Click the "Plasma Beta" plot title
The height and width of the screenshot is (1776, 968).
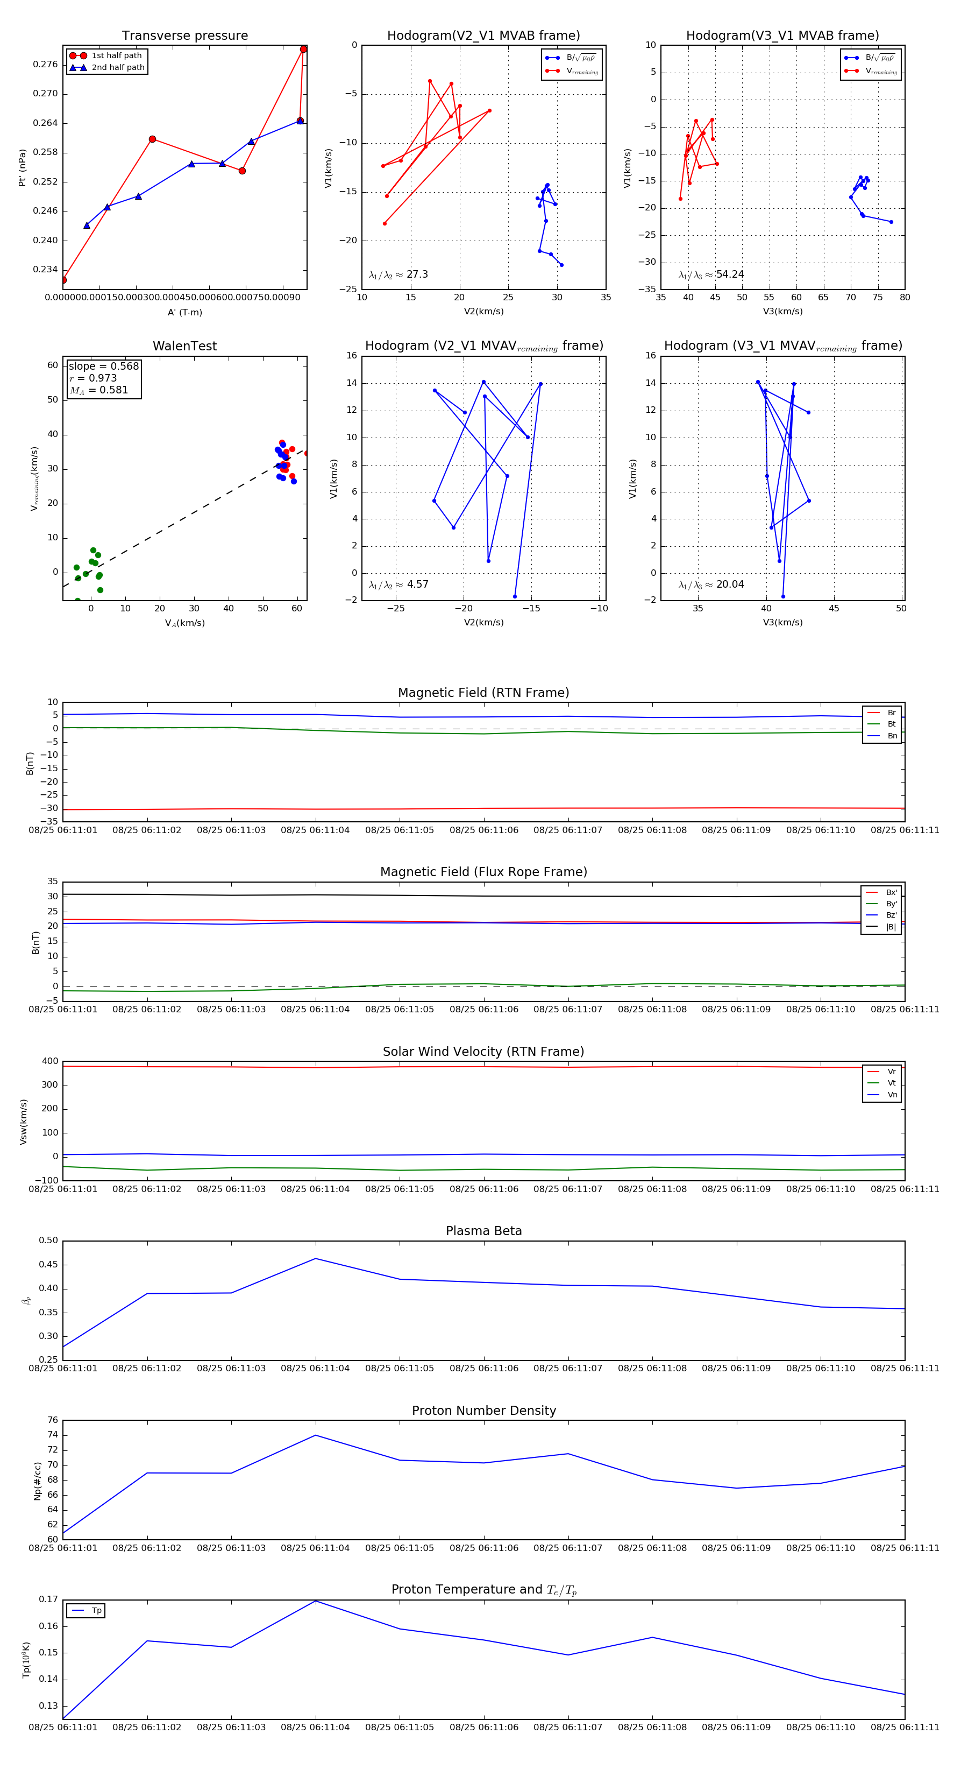point(483,1231)
